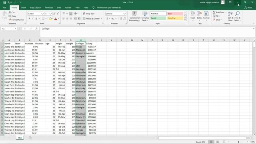Click the Delete cells button
This screenshot has width=256, height=144.
click(200, 16)
